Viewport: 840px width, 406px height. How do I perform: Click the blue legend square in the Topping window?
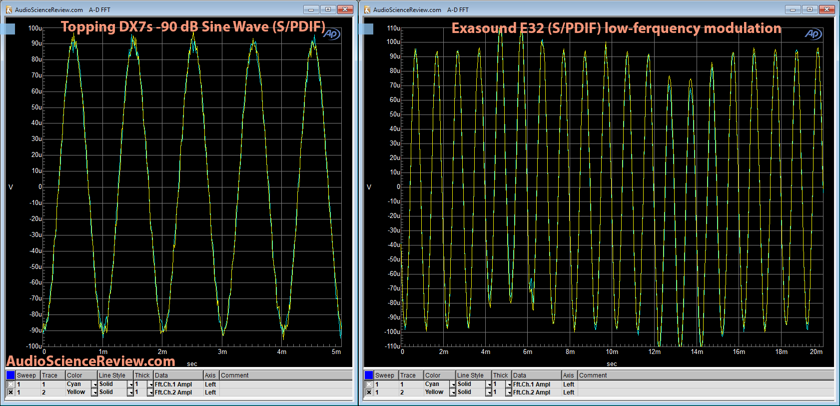point(10,375)
